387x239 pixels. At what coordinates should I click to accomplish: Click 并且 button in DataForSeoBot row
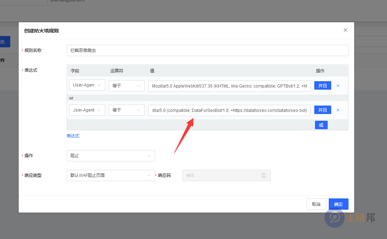point(323,110)
